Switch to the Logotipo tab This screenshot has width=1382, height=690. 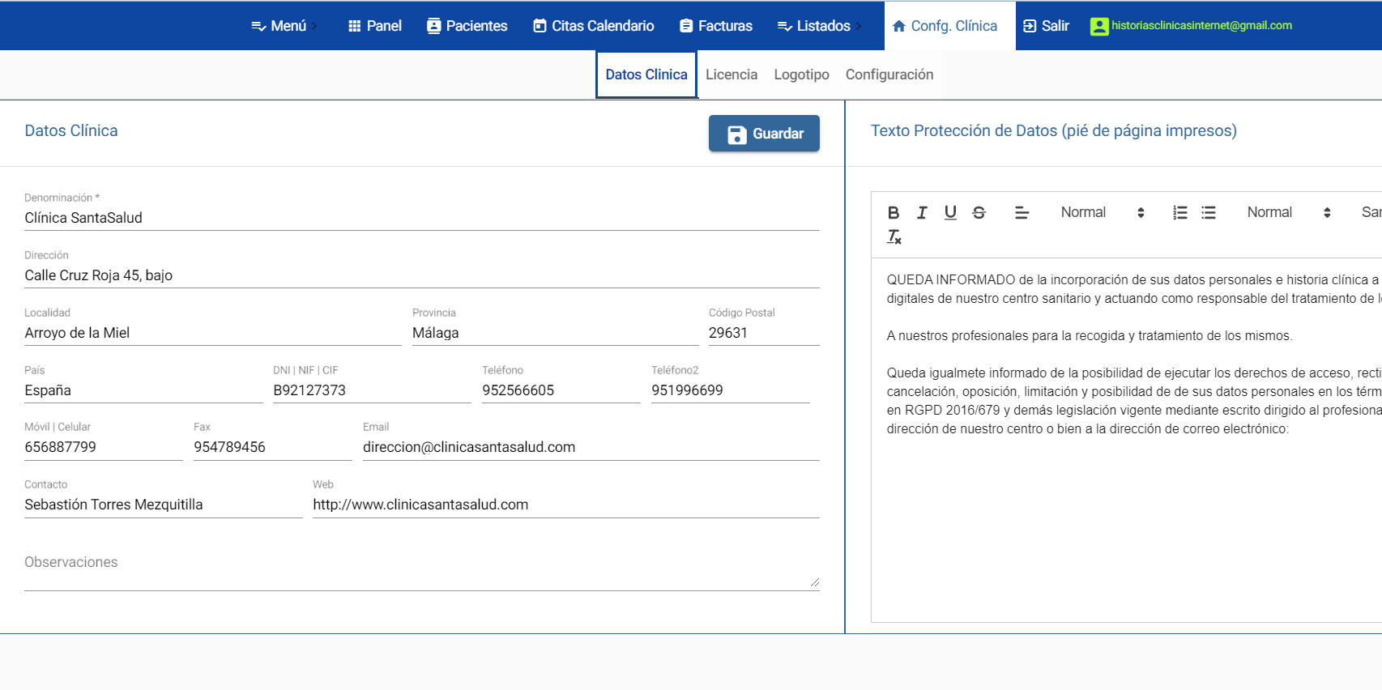pyautogui.click(x=801, y=75)
